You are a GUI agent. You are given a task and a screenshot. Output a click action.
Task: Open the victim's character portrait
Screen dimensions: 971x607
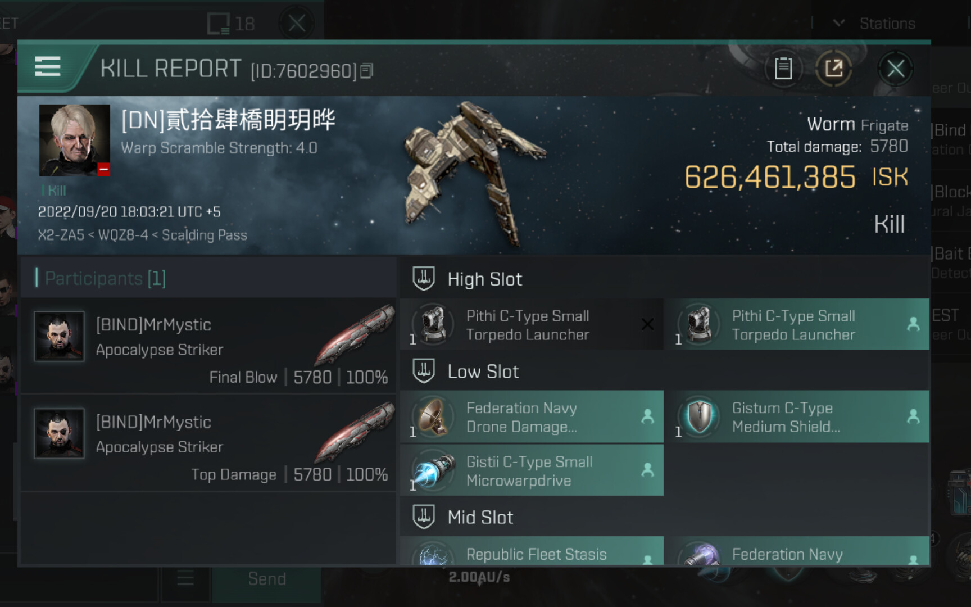pyautogui.click(x=74, y=140)
